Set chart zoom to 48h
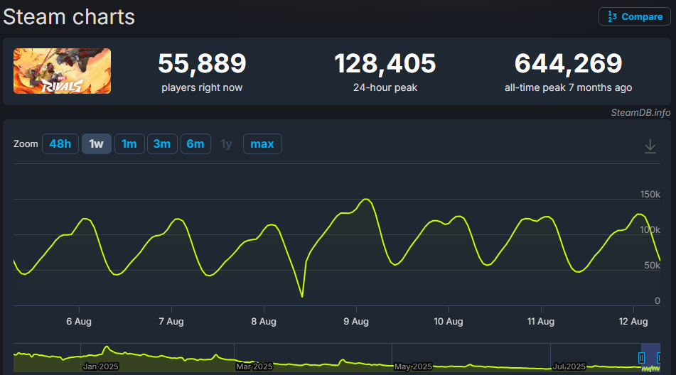This screenshot has width=676, height=375. click(60, 143)
